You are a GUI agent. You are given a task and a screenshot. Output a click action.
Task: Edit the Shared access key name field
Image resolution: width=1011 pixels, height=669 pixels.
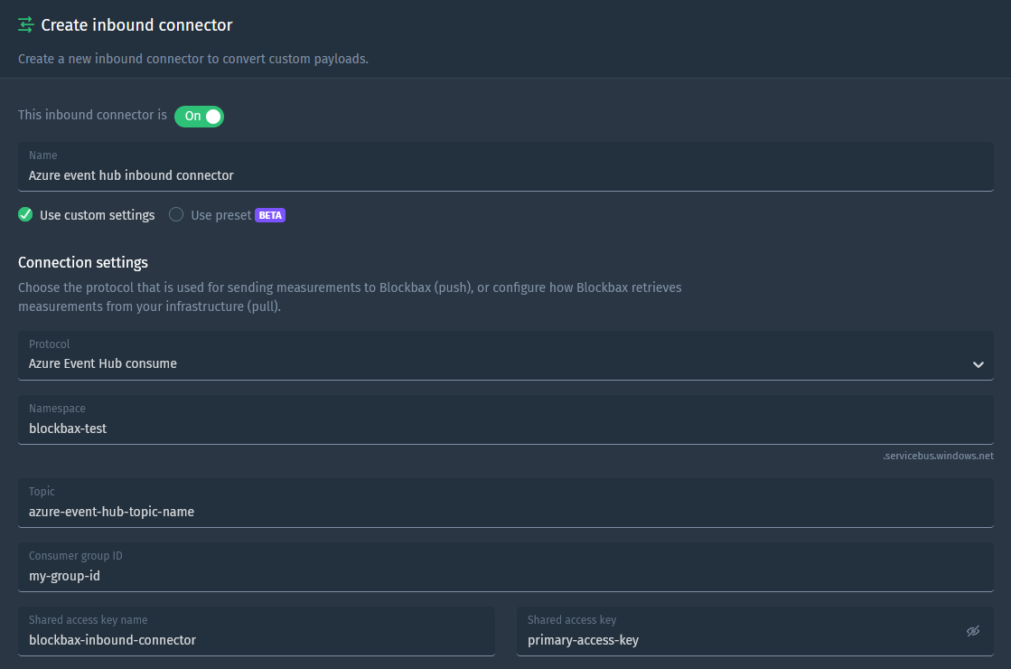pos(257,631)
